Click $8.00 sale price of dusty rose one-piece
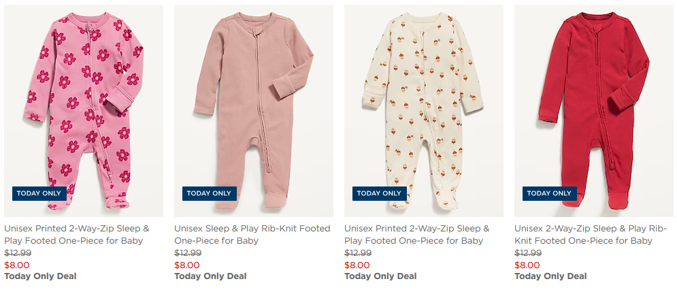The image size is (677, 292). coord(187,265)
